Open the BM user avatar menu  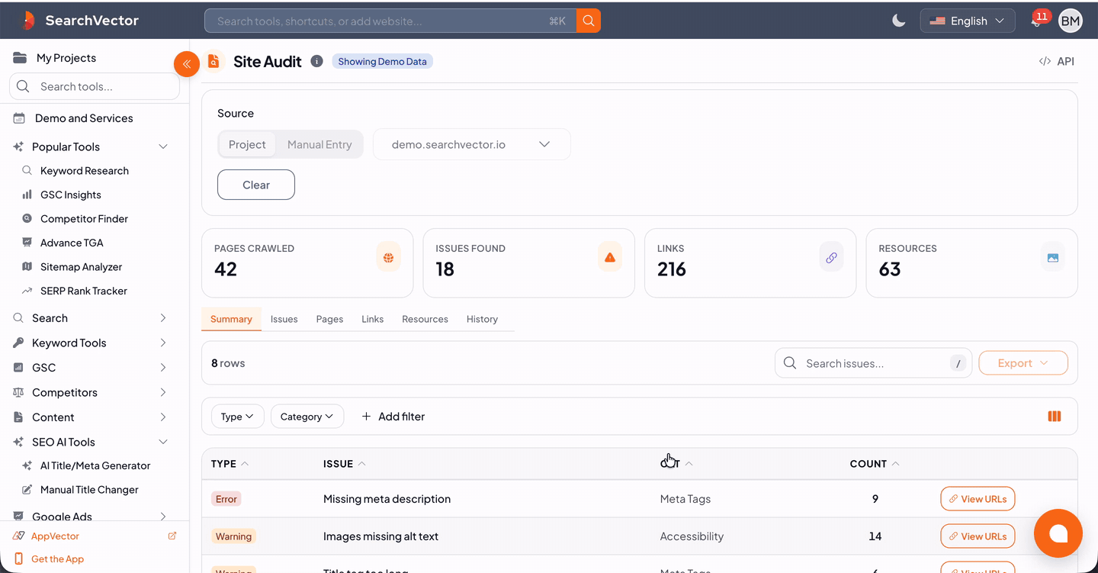tap(1071, 21)
